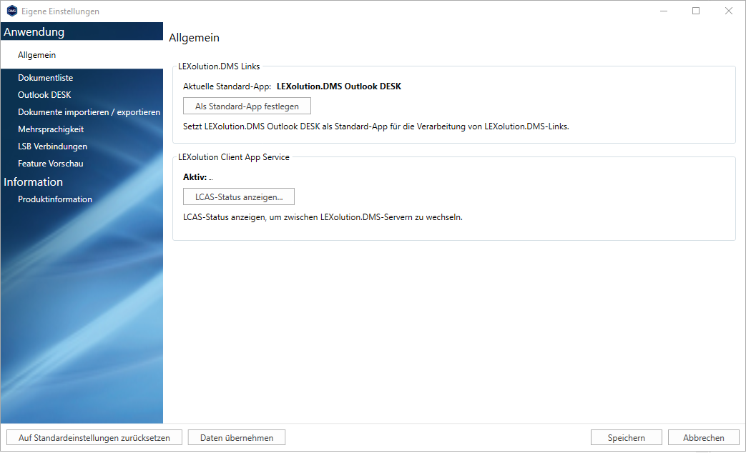Save settings with Speichern
This screenshot has height=453, width=746.
[x=626, y=438]
